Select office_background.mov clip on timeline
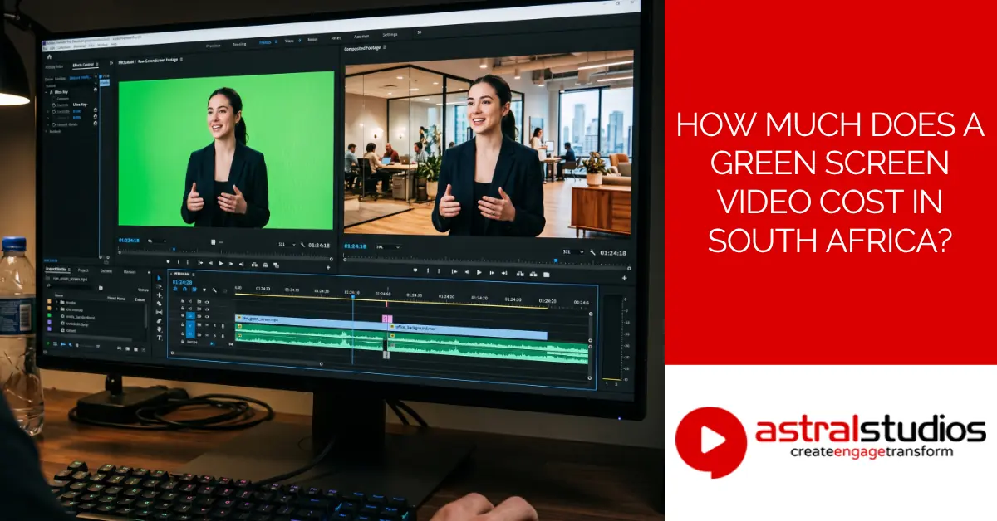 click(468, 332)
